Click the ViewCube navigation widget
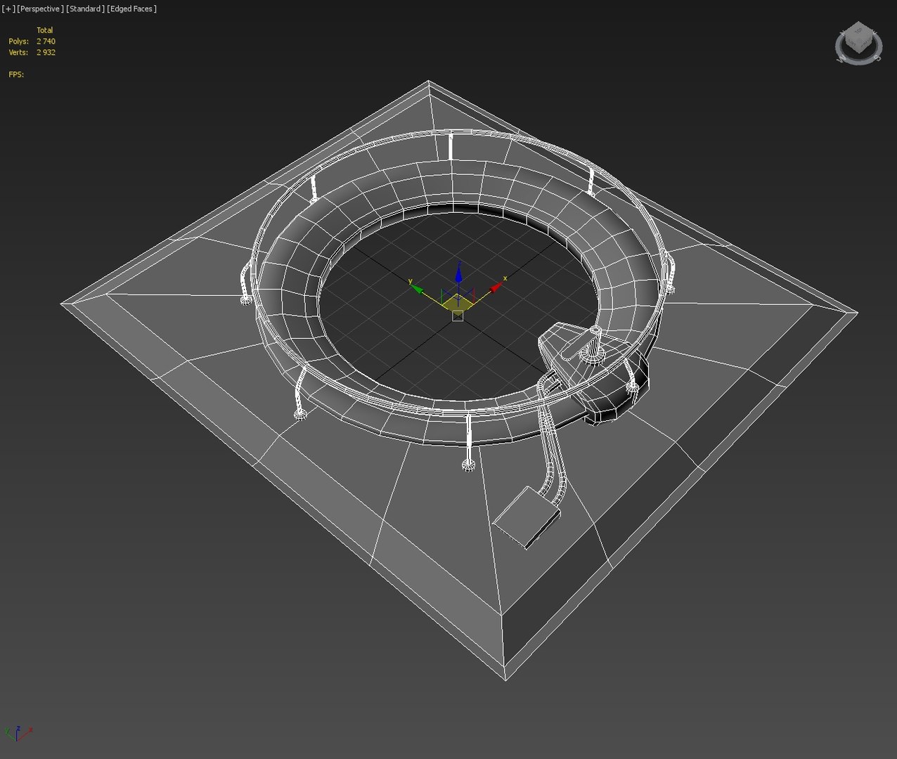 coord(858,43)
